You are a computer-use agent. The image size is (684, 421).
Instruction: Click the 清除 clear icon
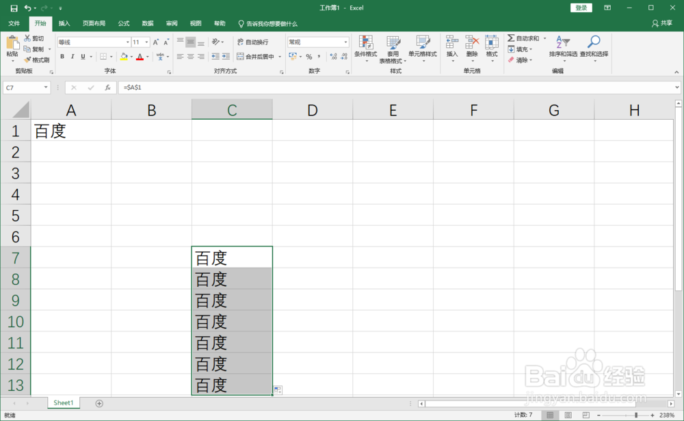click(520, 60)
